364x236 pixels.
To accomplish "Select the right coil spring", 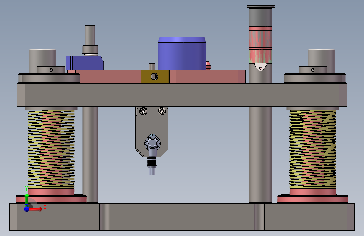I will (x=313, y=149).
